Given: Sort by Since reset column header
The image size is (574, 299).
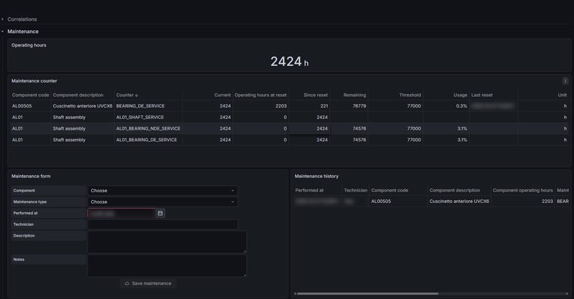Looking at the screenshot, I should click(316, 95).
